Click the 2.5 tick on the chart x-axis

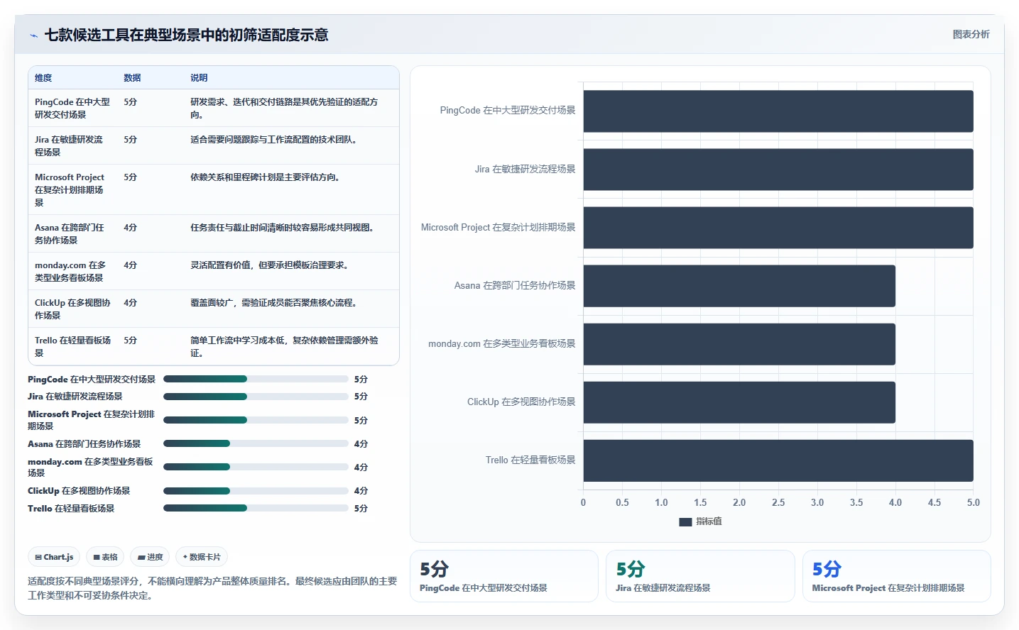tap(778, 502)
